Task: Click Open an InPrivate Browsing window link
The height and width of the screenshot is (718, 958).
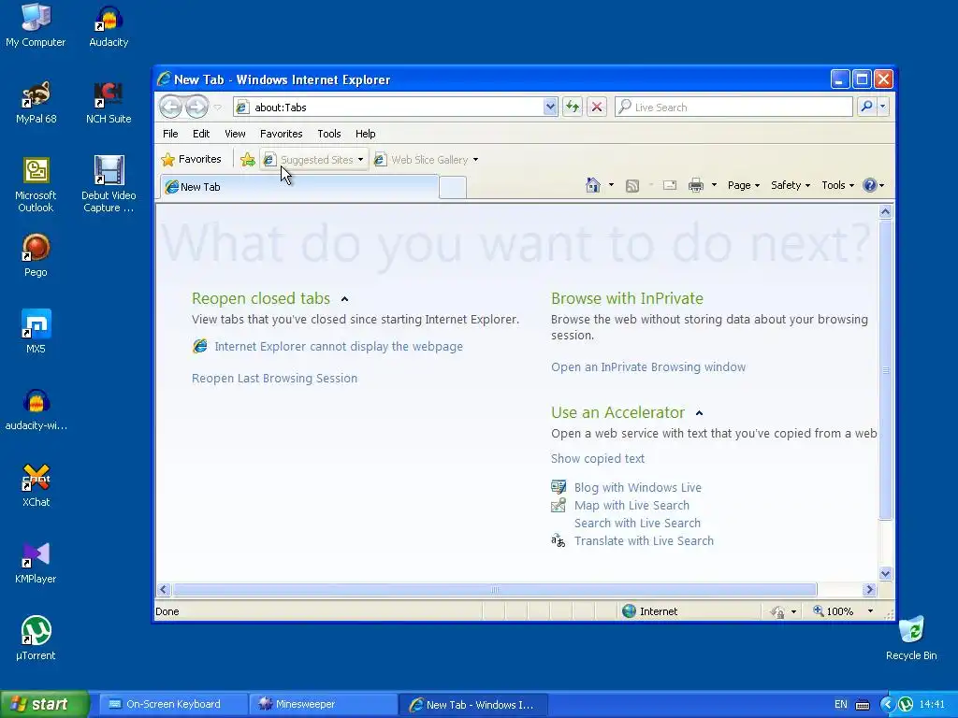Action: tap(648, 366)
